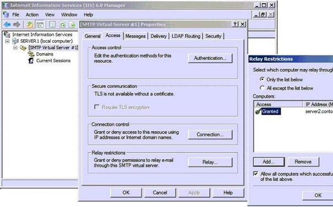The height and width of the screenshot is (207, 333).
Task: Select the All except the list below option
Action: (x=262, y=88)
